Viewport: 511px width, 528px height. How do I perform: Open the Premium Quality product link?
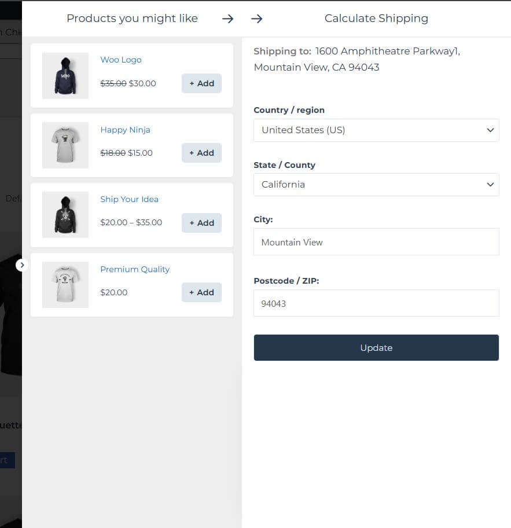pyautogui.click(x=135, y=269)
